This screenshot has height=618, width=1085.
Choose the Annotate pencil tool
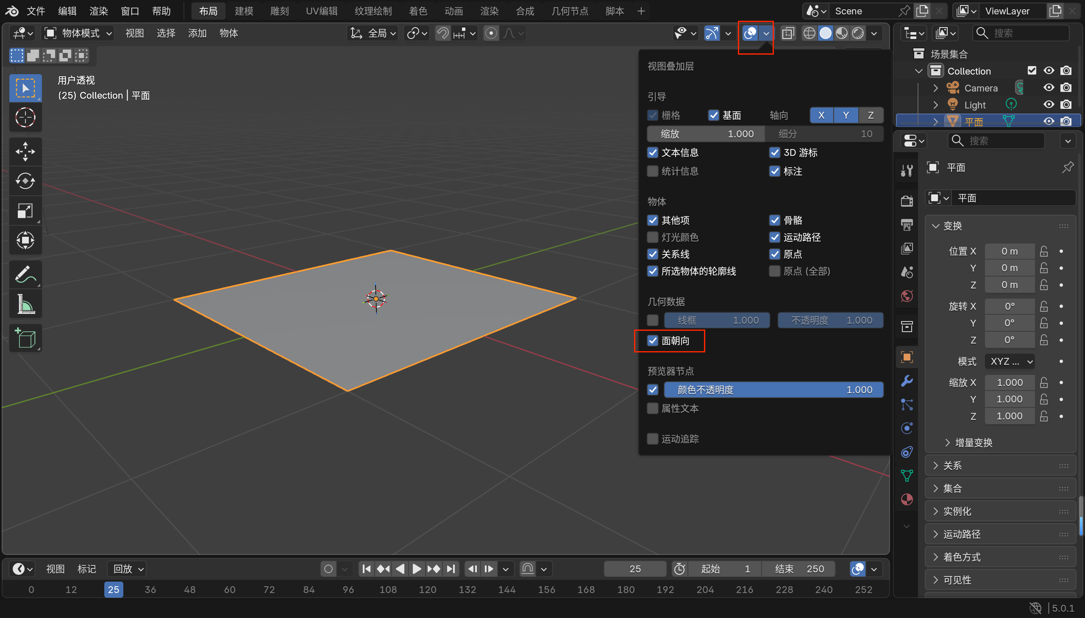click(25, 274)
